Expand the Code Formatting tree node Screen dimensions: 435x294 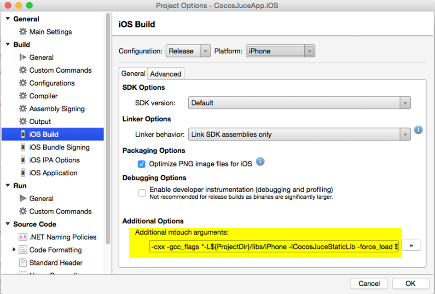14,249
